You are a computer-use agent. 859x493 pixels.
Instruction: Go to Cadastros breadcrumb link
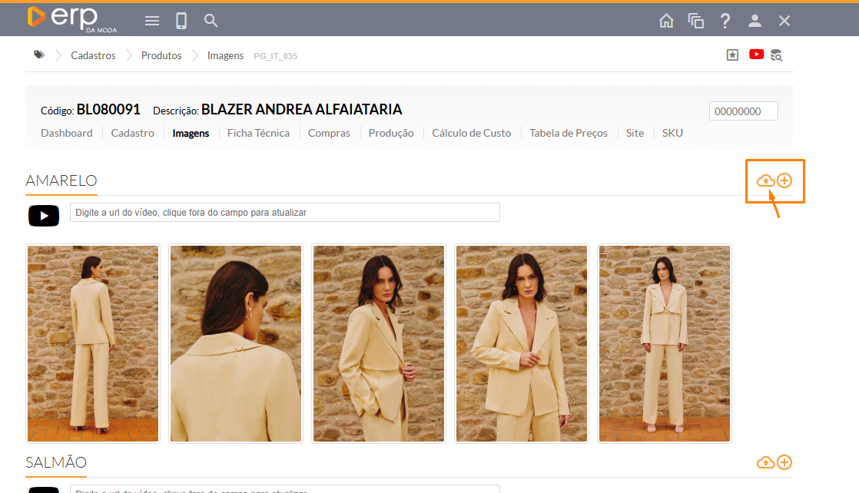(x=93, y=55)
